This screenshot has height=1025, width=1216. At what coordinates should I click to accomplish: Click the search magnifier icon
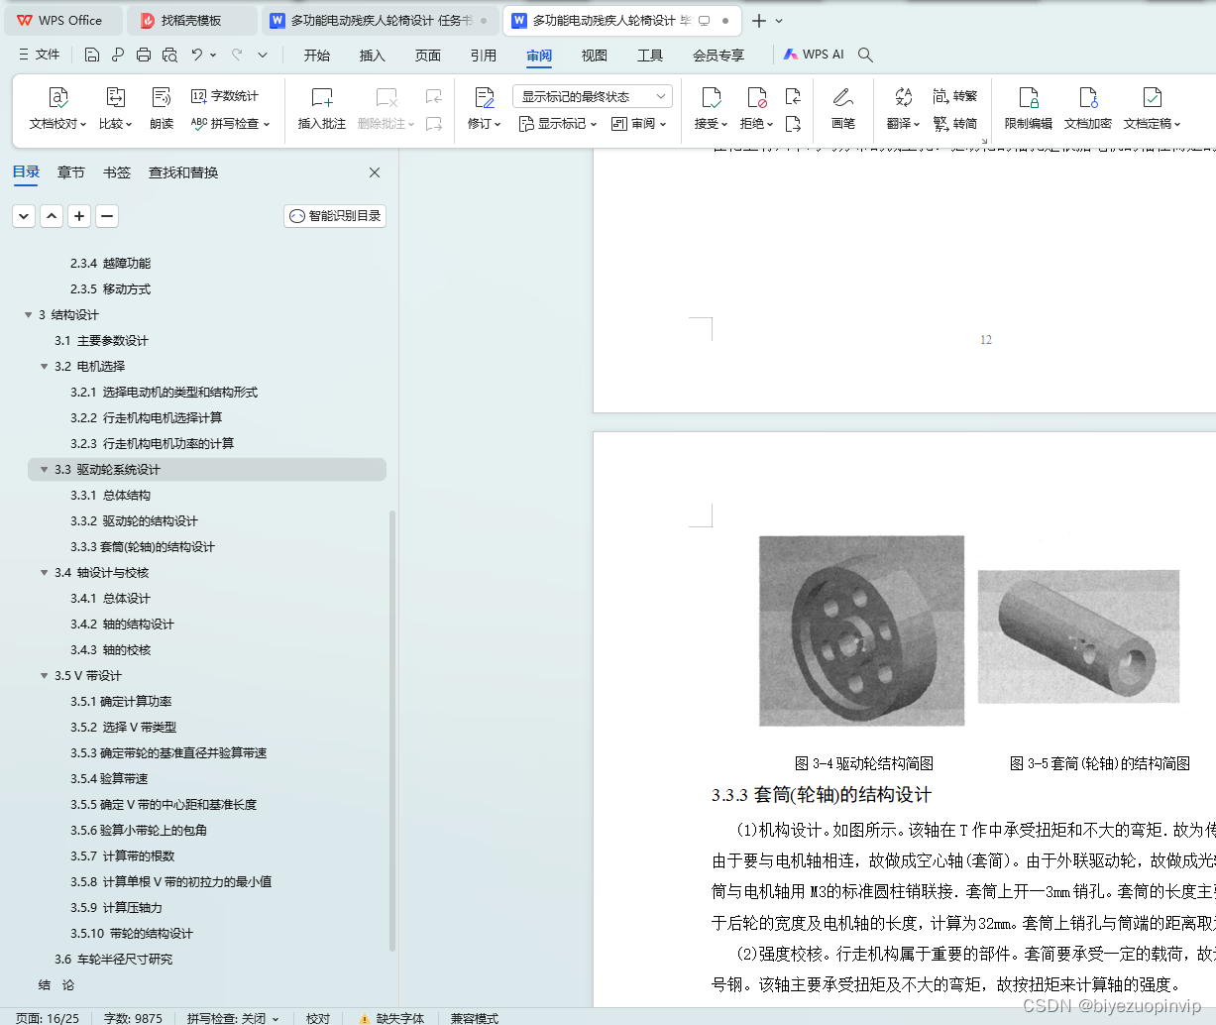[865, 55]
